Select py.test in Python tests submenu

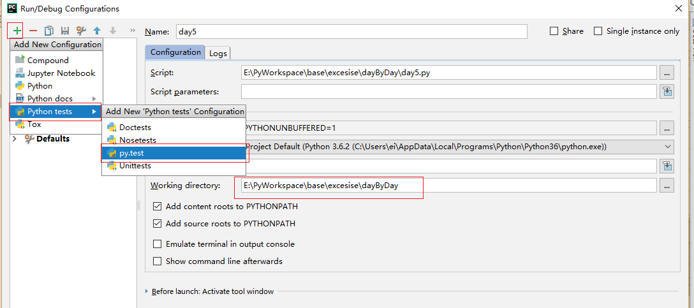pos(174,153)
